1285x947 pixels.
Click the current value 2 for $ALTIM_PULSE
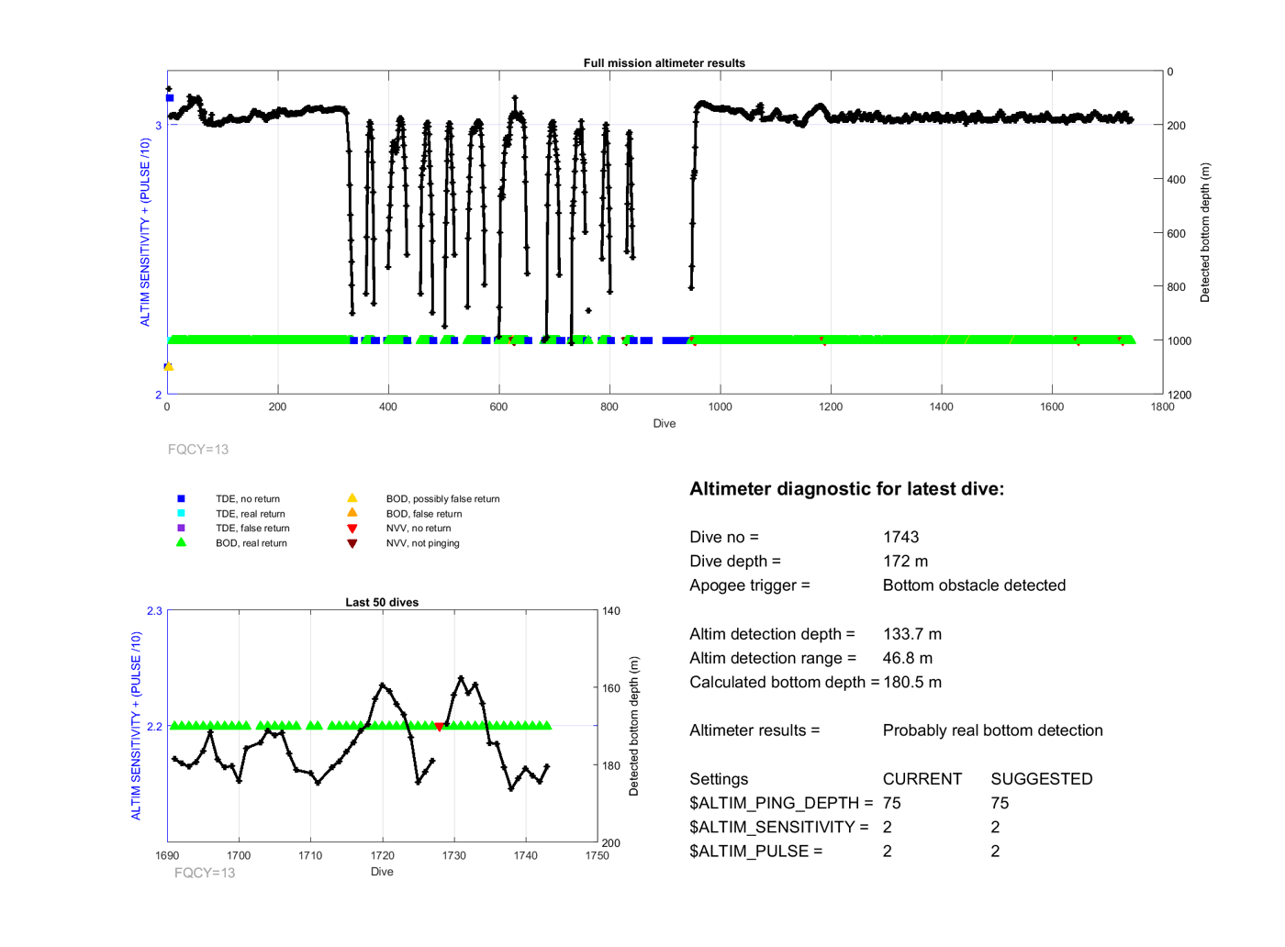click(888, 851)
